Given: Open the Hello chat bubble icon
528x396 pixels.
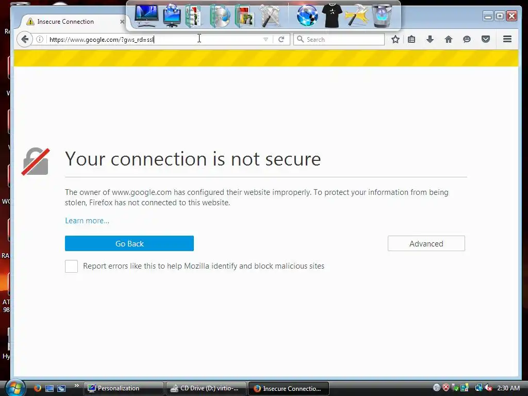Looking at the screenshot, I should (x=467, y=39).
